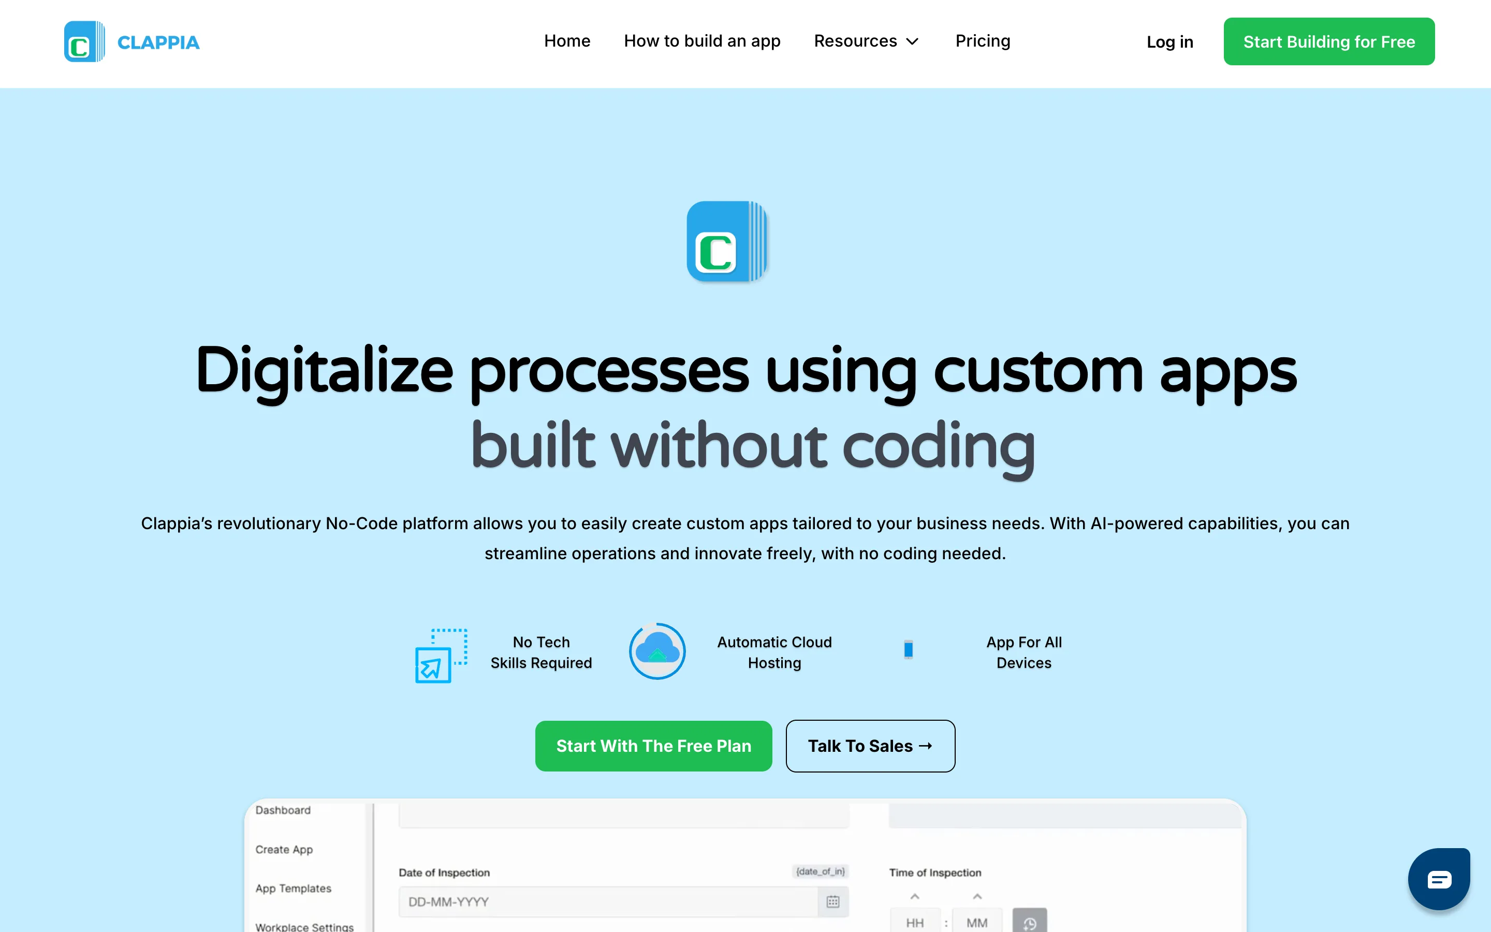
Task: Click the CLAPPIA brand name text
Action: coord(158,42)
